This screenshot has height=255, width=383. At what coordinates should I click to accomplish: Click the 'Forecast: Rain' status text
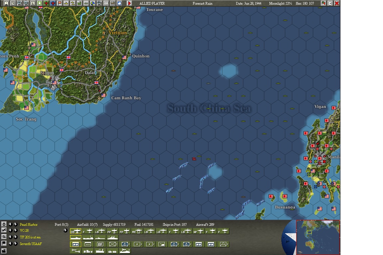(202, 3)
